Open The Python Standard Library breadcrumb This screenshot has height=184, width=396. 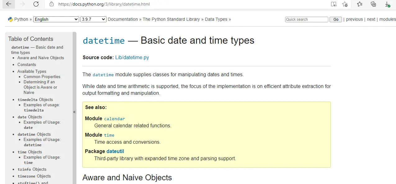(x=171, y=19)
